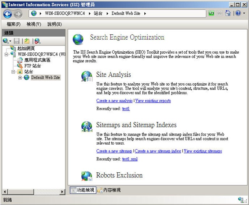This screenshot has width=249, height=205.
Task: Select Default Web Site tree item
Action: point(46,77)
